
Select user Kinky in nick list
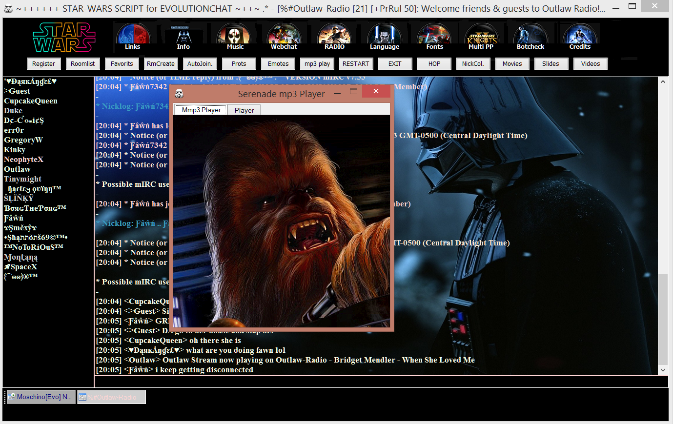point(15,150)
